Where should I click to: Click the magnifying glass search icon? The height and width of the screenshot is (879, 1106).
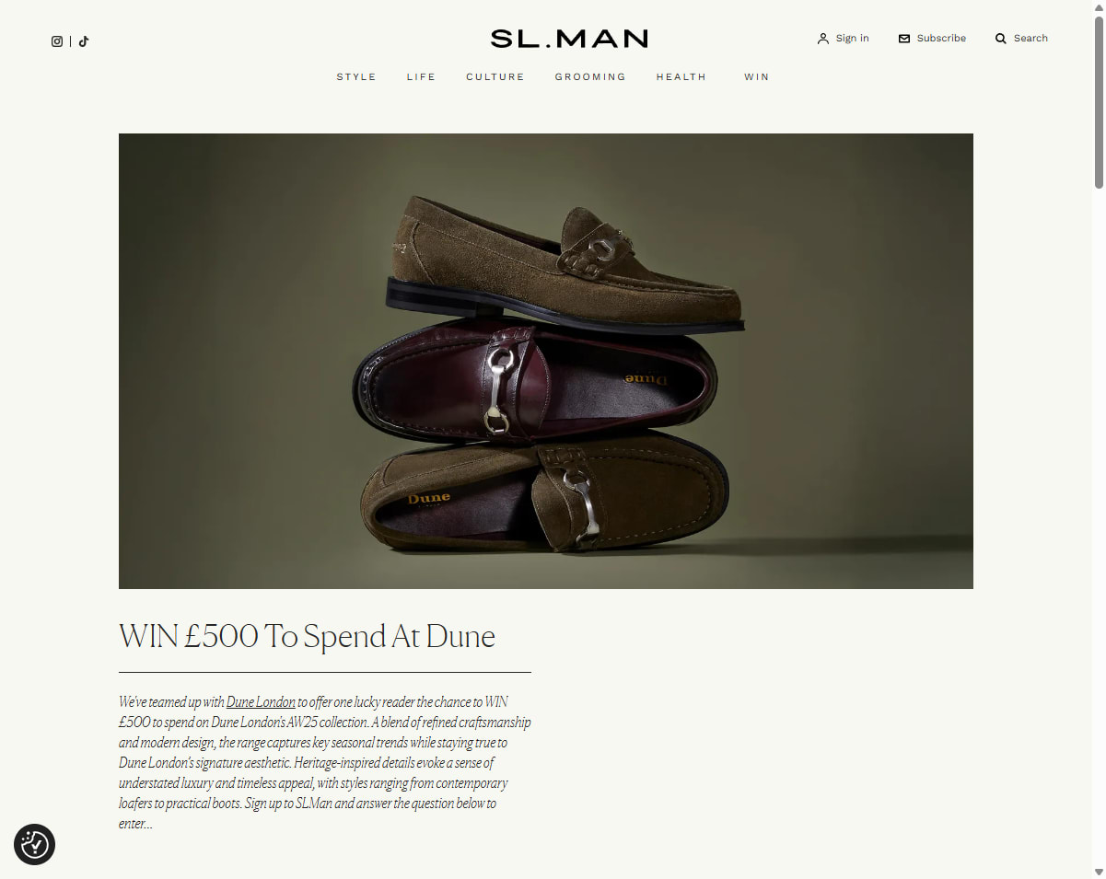coord(1001,39)
